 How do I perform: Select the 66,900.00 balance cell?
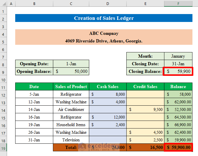(x=178, y=125)
